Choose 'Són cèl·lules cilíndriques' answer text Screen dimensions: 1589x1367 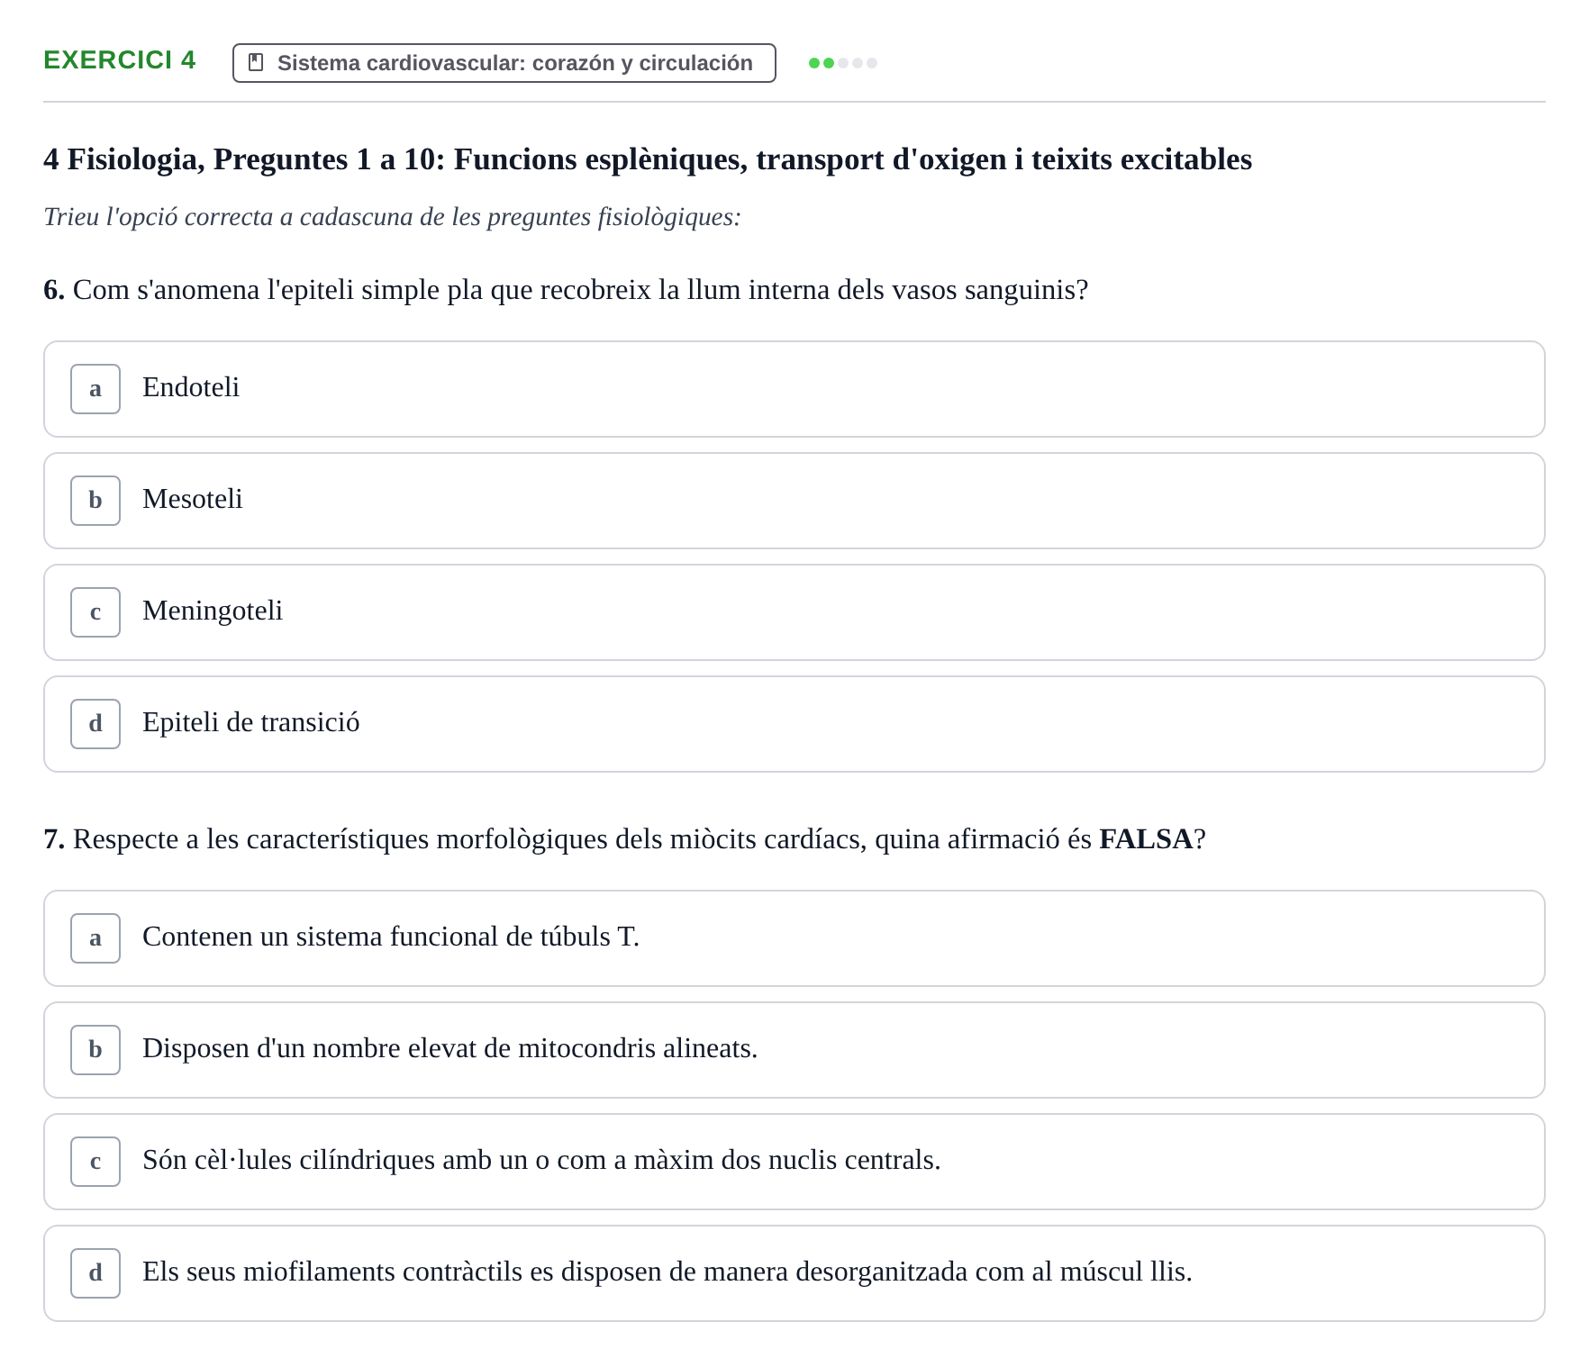(541, 1160)
